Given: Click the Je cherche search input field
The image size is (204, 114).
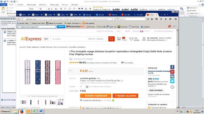Looking at the screenshot, I should (x=68, y=39).
